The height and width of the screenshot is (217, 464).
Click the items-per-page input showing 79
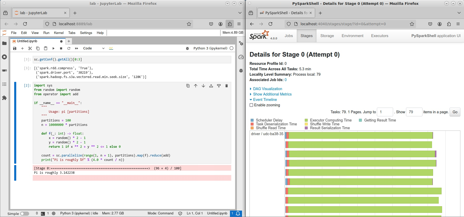414,112
